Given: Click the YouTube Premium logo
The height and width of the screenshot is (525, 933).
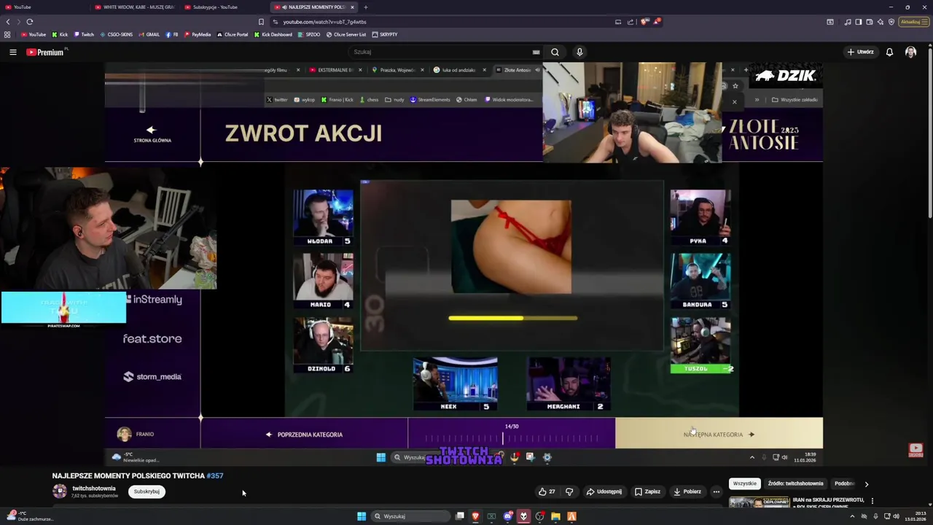Looking at the screenshot, I should coord(46,52).
